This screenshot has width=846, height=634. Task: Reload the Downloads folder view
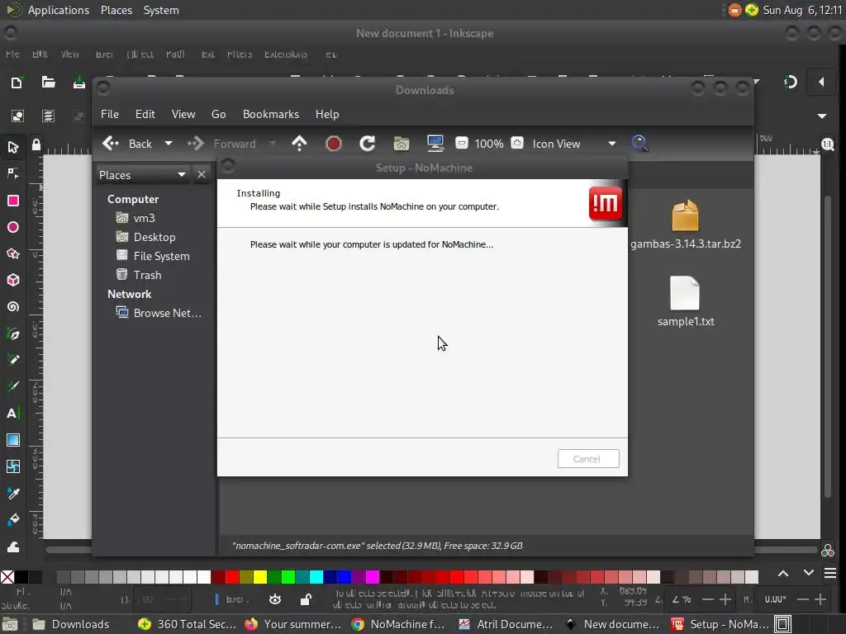(368, 144)
